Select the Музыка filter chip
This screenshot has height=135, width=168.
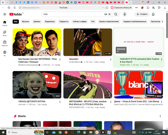[26, 22]
